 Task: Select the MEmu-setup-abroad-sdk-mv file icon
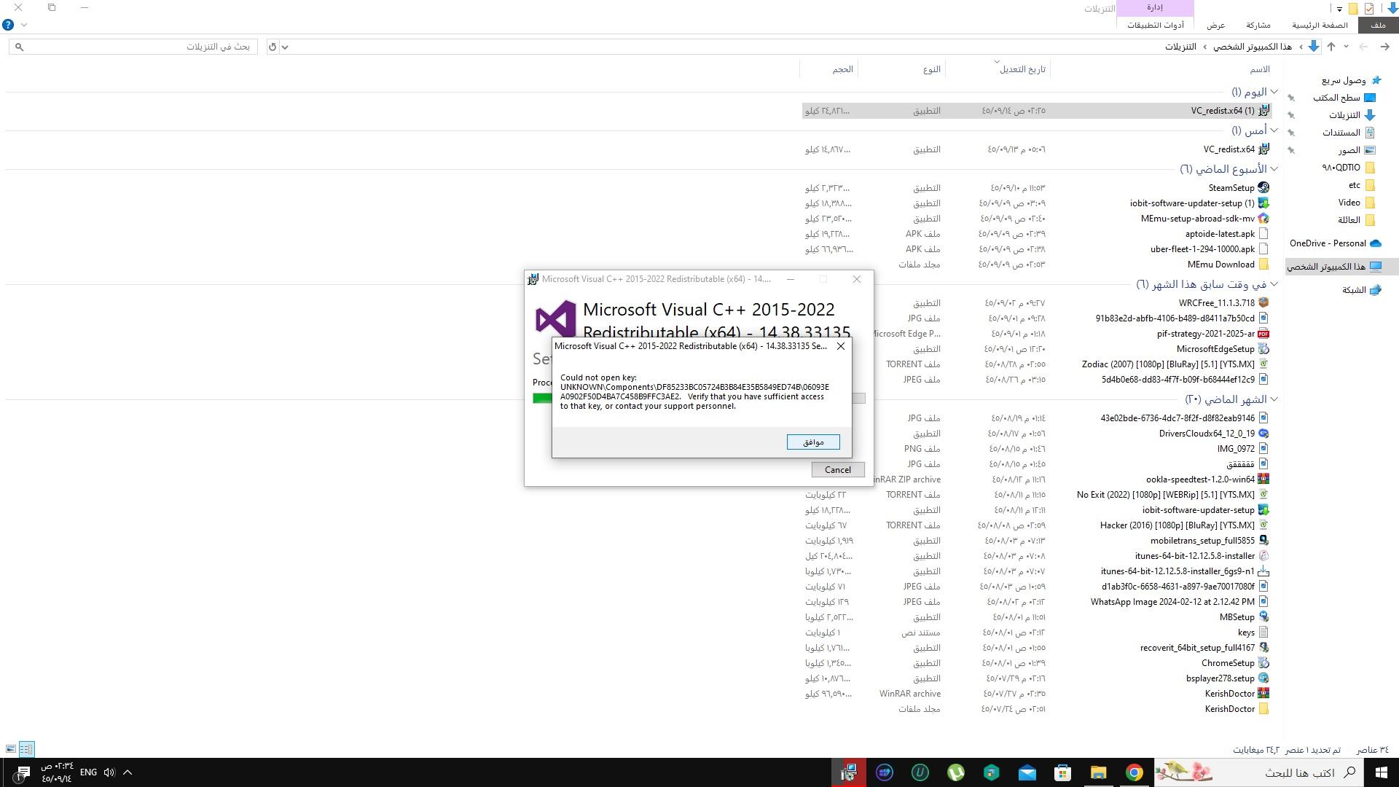1263,219
